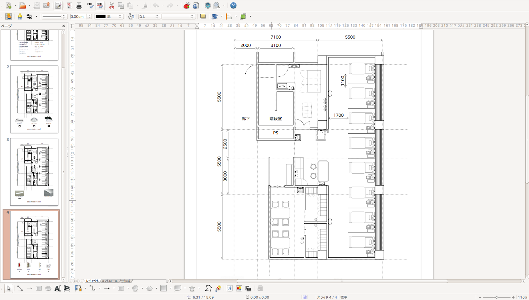Select page 2 thumbnail
Image resolution: width=529 pixels, height=300 pixels.
(34, 99)
